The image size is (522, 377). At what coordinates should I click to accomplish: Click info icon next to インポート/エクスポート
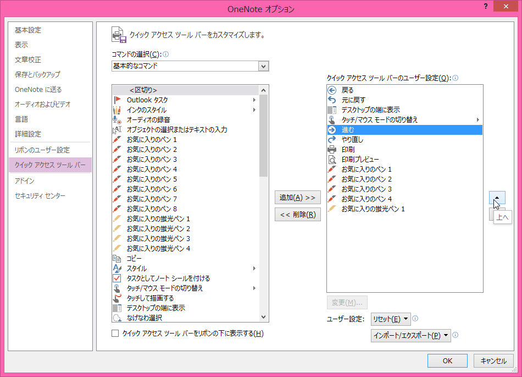456,335
